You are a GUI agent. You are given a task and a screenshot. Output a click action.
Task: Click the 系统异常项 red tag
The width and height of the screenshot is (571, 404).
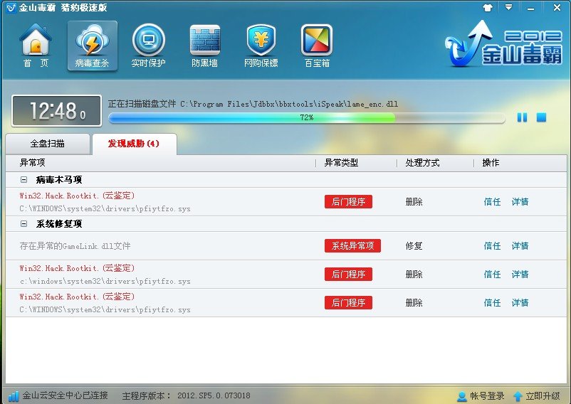point(352,246)
